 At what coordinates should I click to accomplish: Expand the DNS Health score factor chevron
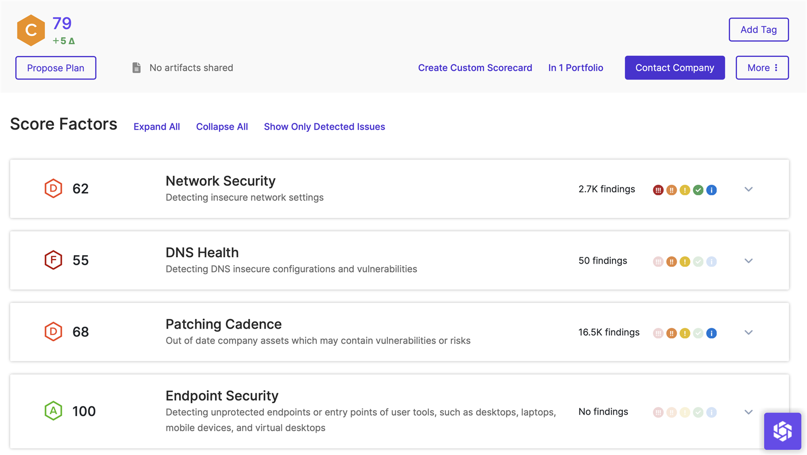(x=748, y=261)
